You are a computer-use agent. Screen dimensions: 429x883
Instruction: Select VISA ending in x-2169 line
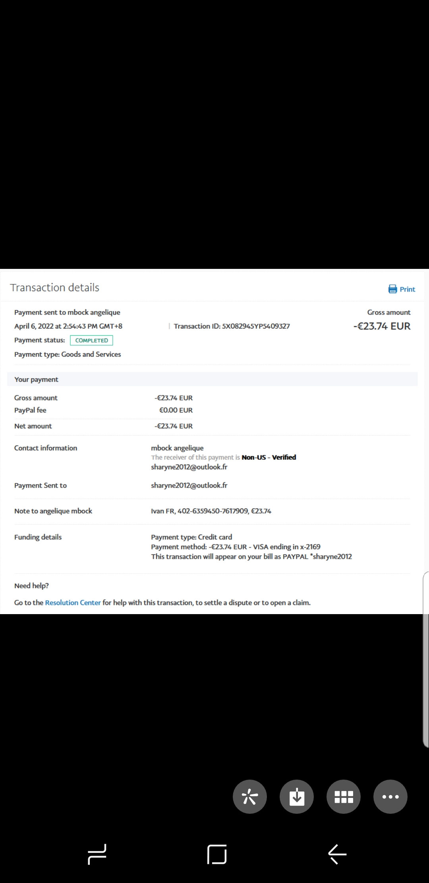pyautogui.click(x=236, y=547)
